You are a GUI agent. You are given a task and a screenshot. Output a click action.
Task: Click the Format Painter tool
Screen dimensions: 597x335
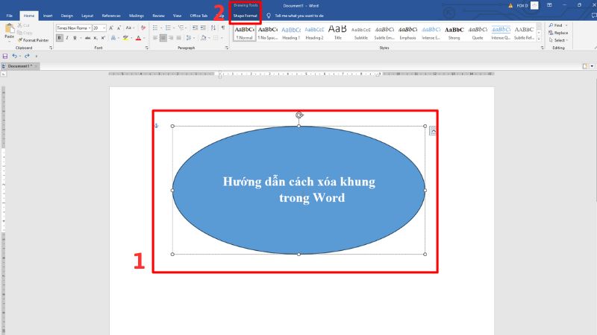click(x=34, y=40)
